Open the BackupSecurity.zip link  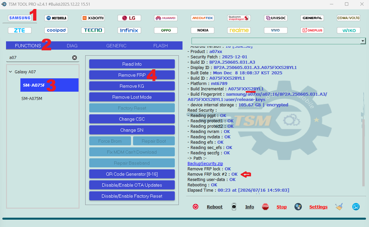205,163
